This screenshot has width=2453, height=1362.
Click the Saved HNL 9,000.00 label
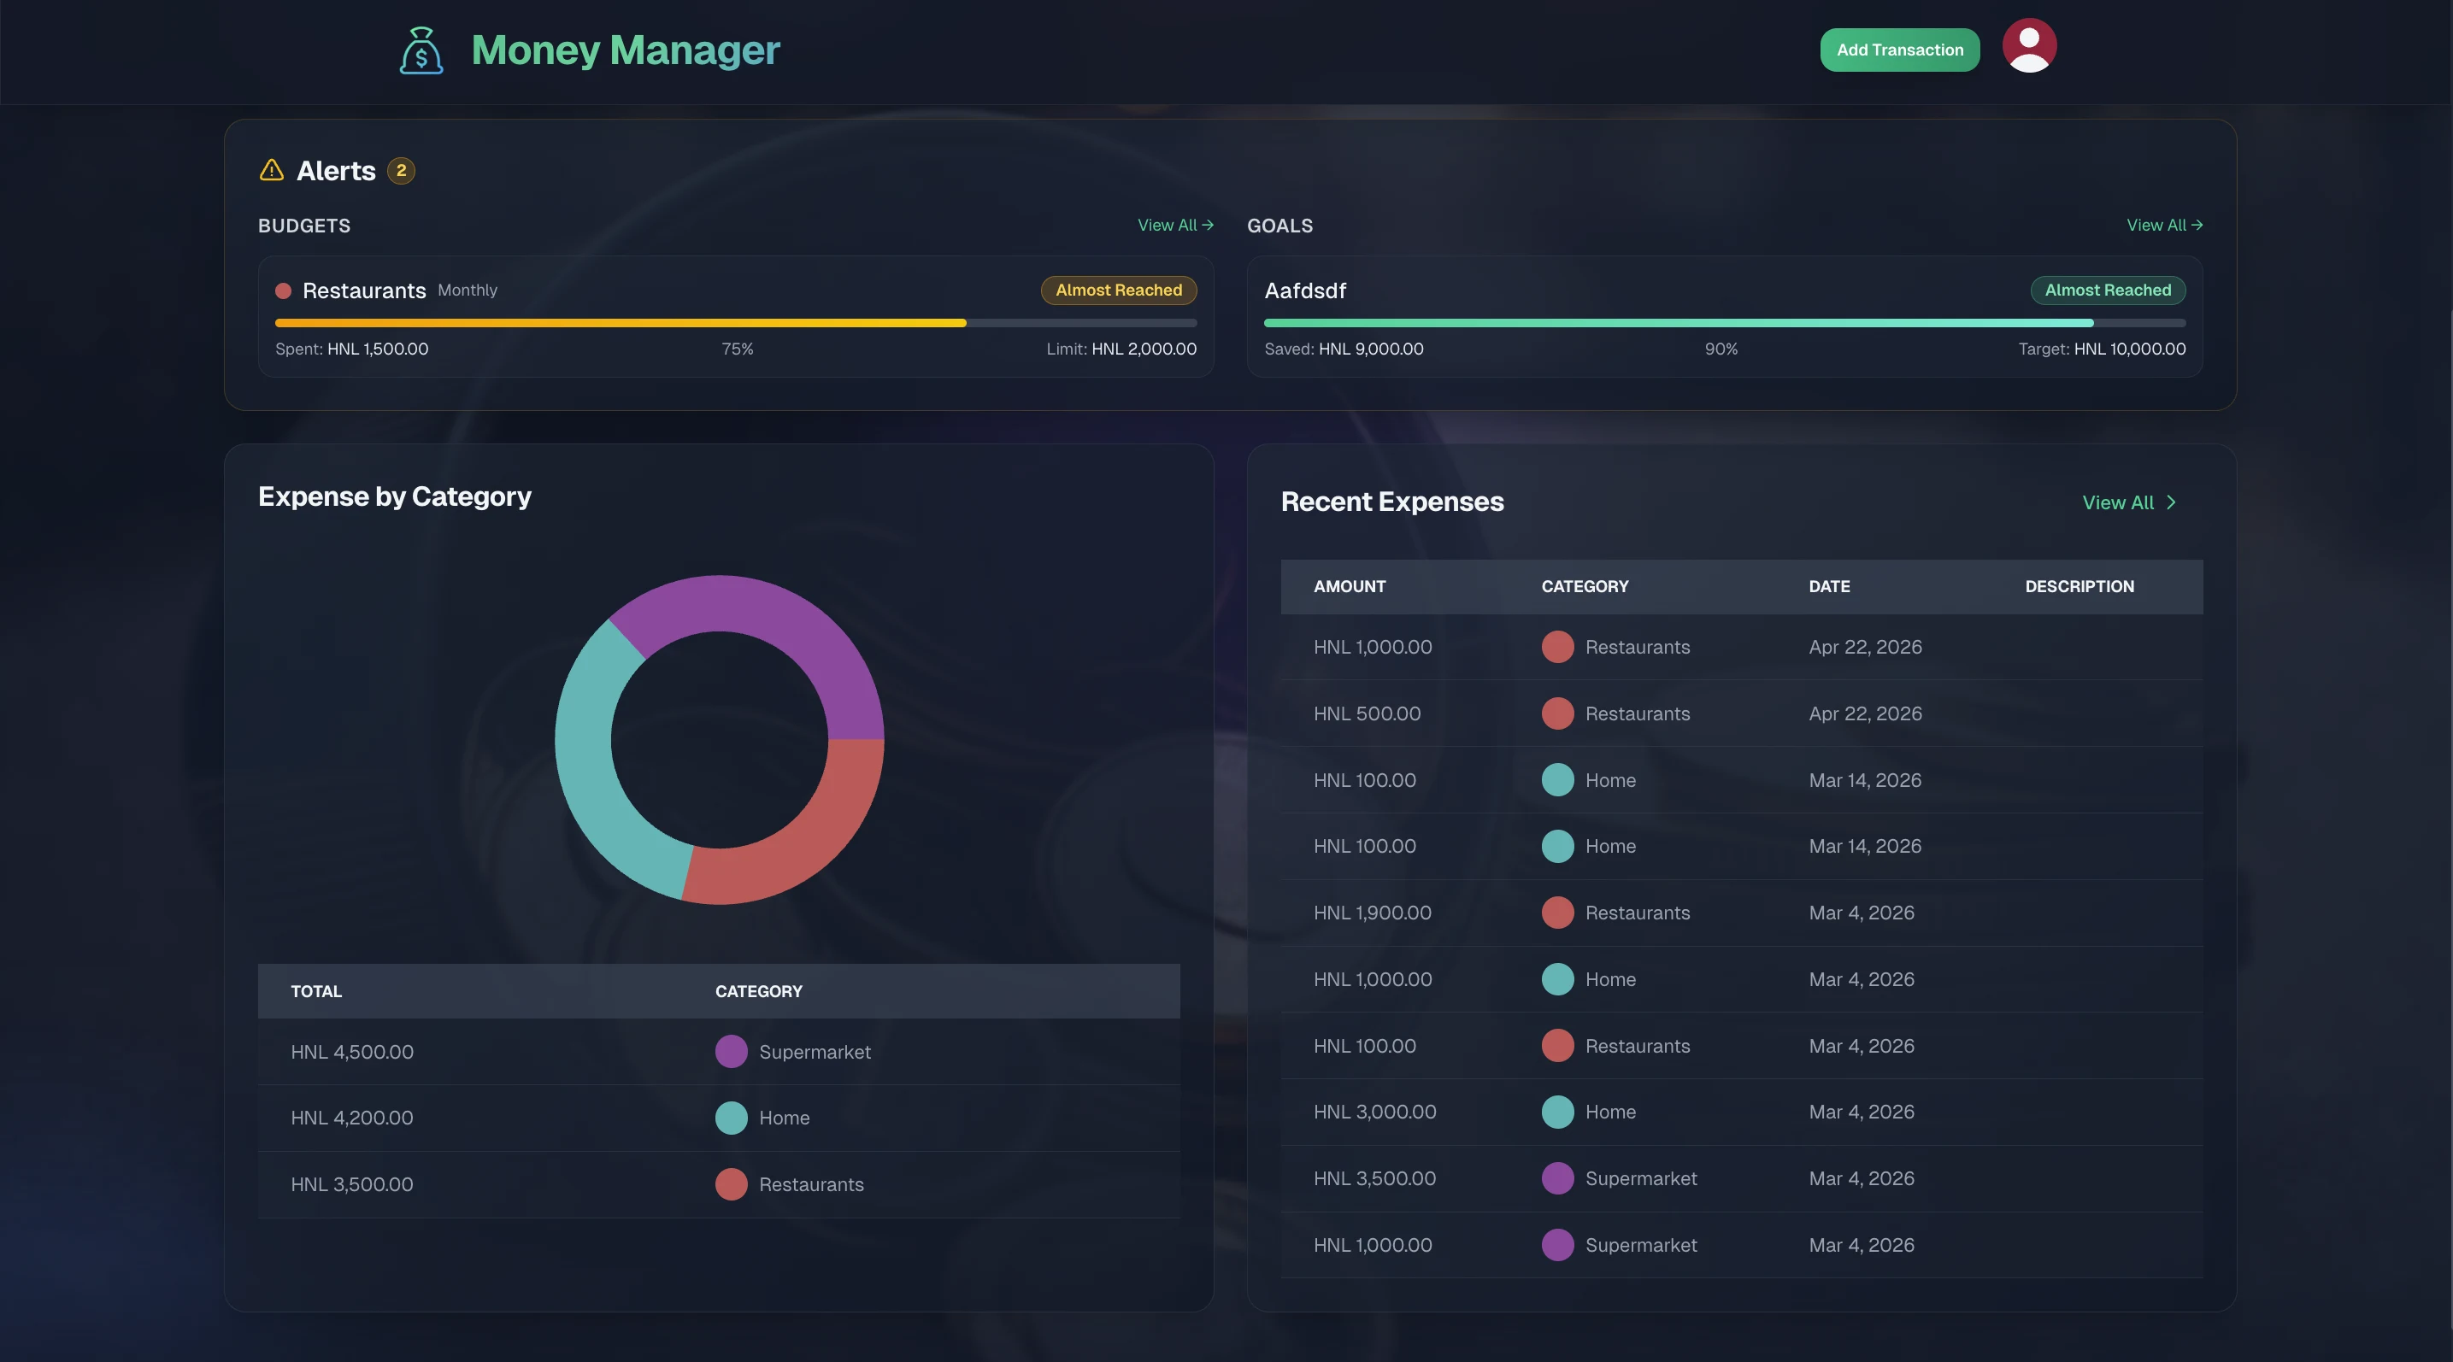(x=1344, y=349)
